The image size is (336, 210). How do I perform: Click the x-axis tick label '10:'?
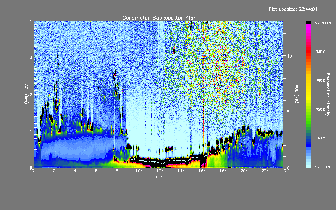point(139,171)
